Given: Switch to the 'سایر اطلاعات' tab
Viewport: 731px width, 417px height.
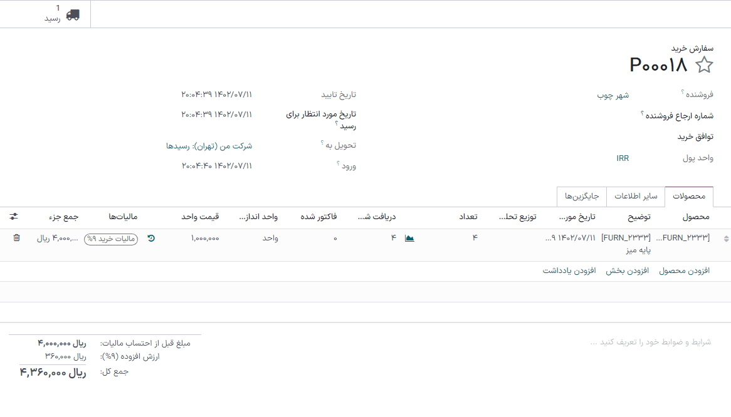Looking at the screenshot, I should click(635, 197).
